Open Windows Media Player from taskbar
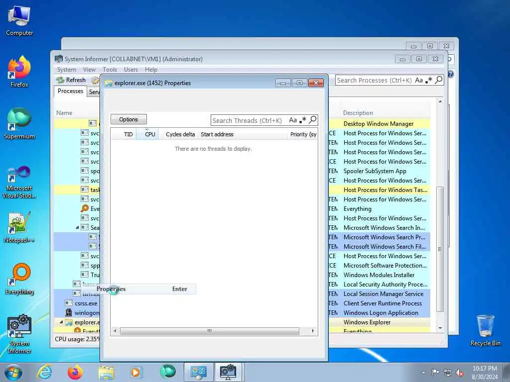Screen dimensions: 510x382 pyautogui.click(x=136, y=372)
